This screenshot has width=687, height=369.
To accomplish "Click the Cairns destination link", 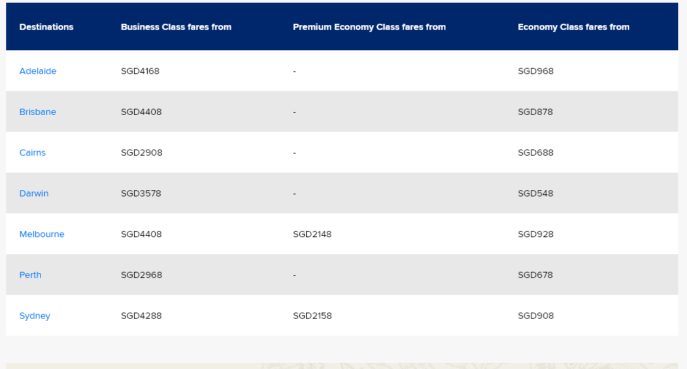I will 33,153.
